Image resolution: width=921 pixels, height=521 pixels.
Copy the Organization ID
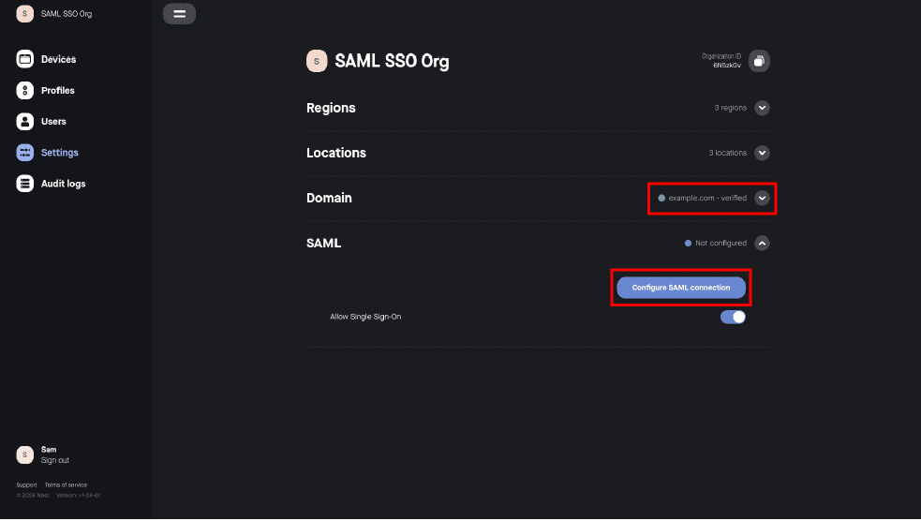point(759,61)
